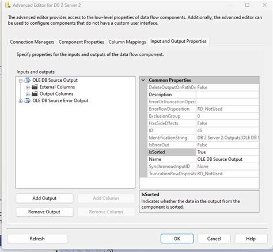Screen dimensions: 273x252
Task: Open the Component Properties tab
Action: pos(81,42)
